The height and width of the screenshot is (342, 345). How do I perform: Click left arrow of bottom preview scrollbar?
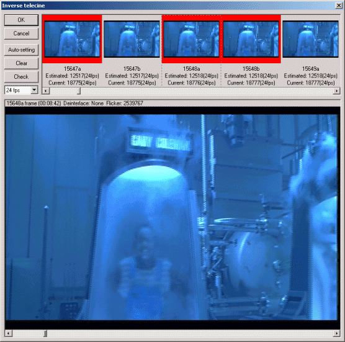(8, 333)
